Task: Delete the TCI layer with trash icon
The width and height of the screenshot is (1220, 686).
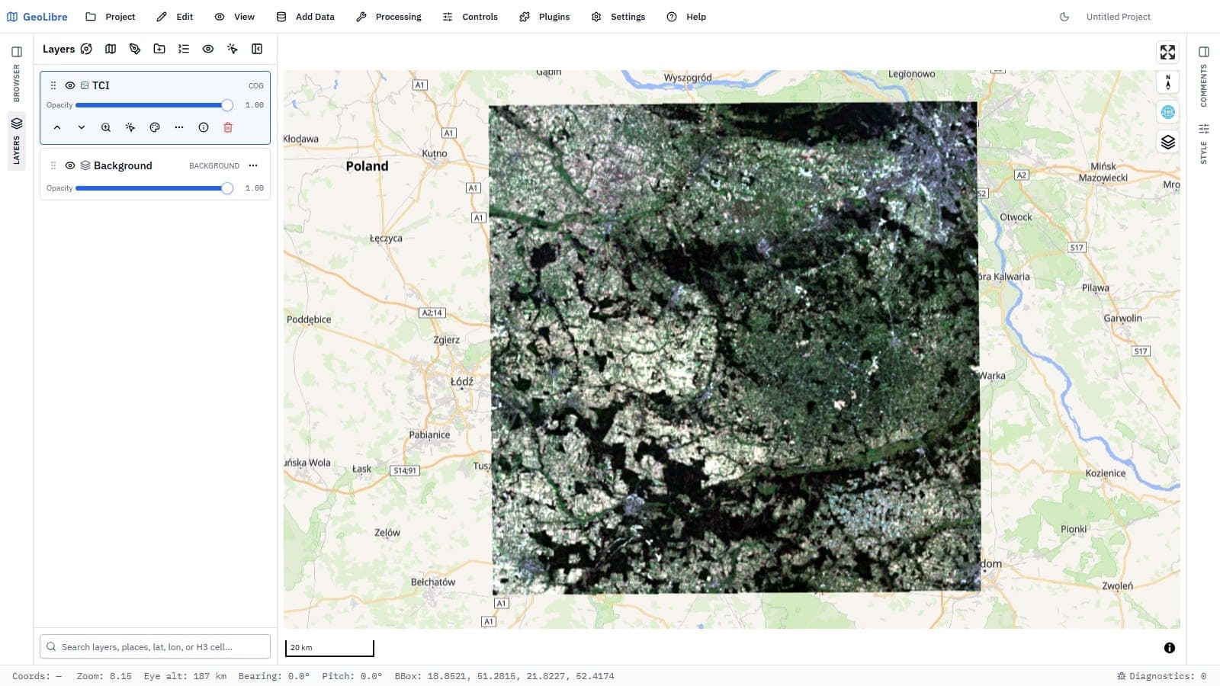Action: coord(228,127)
